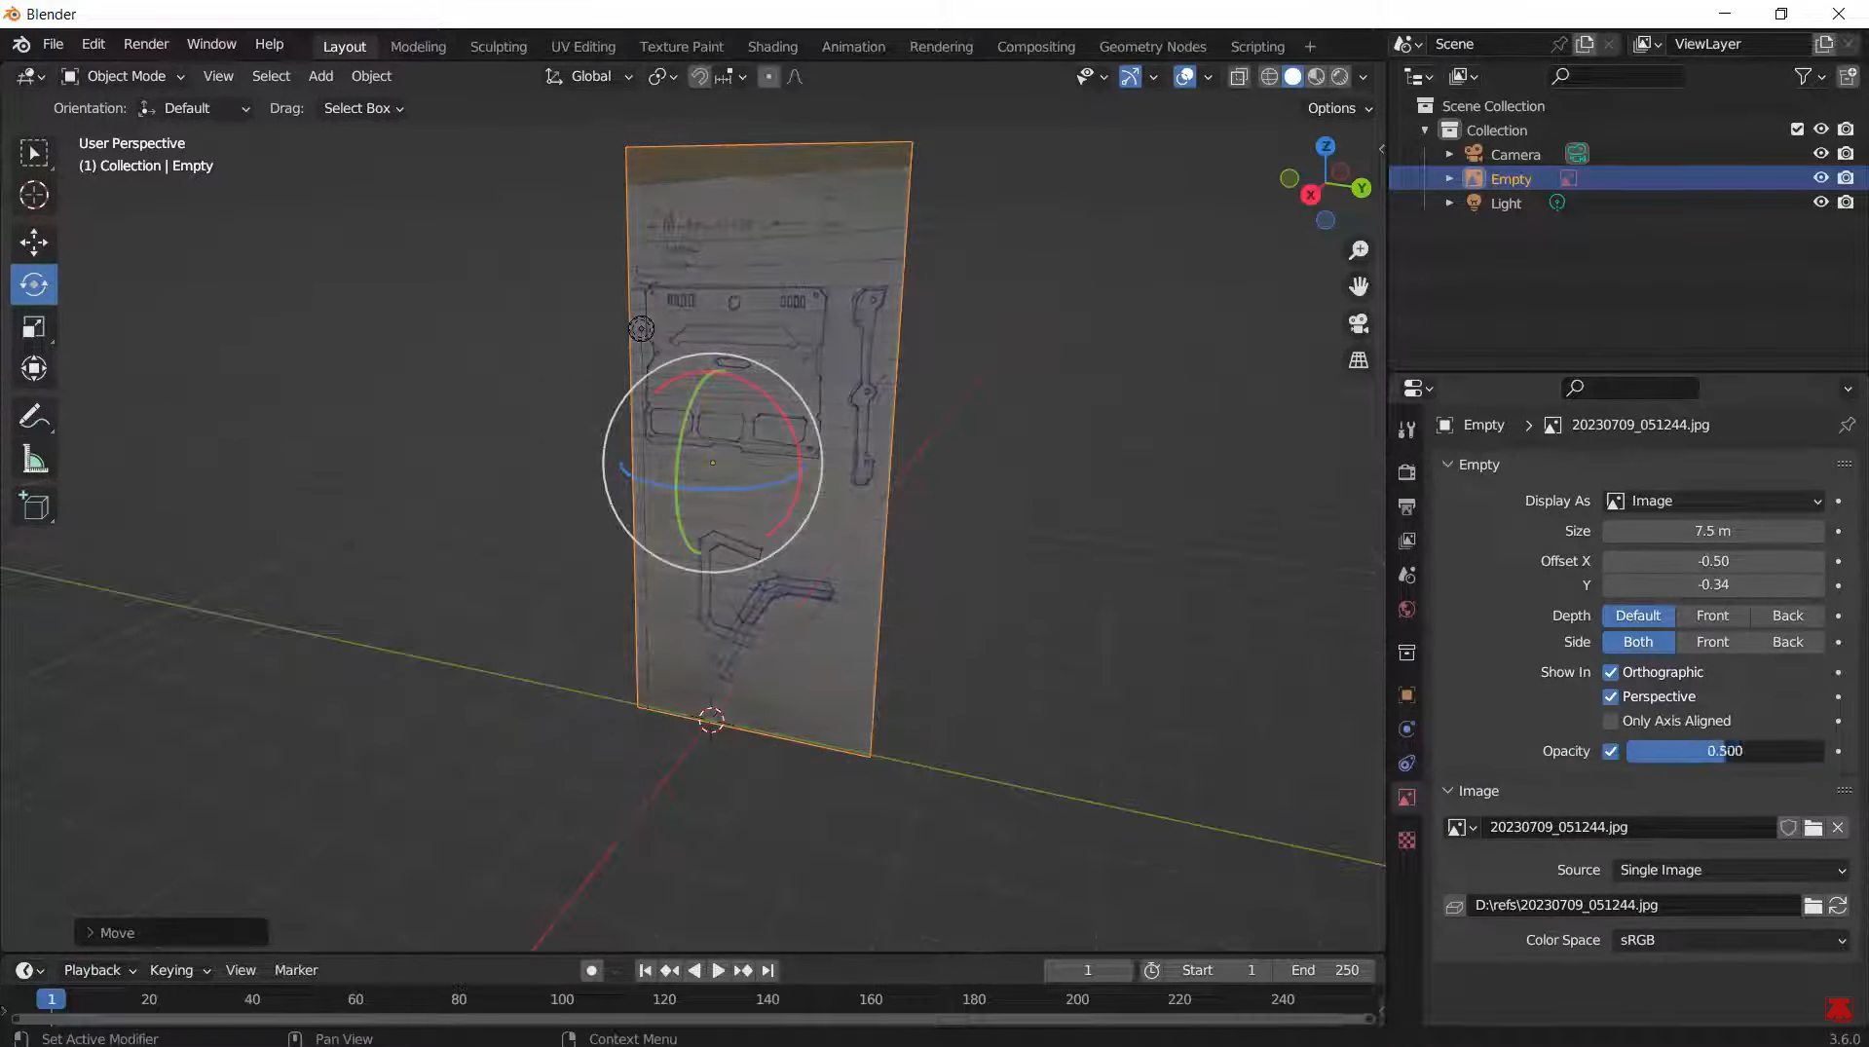Toggle the Orthographic checkbox
The width and height of the screenshot is (1869, 1047).
(1610, 672)
